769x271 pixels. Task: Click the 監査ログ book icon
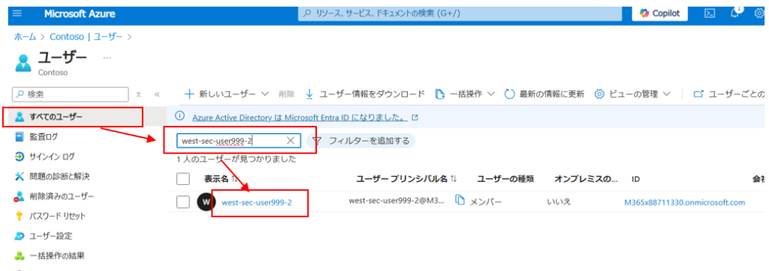click(20, 136)
